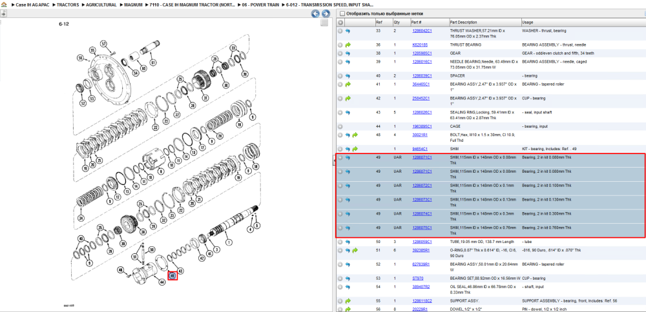646x312 pixels.
Task: Expand the OIL SEAL row plus button
Action: (x=340, y=286)
